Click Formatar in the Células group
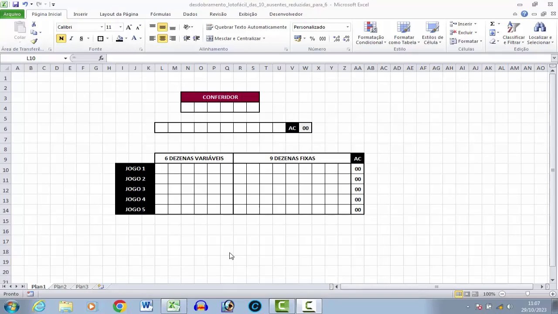Image resolution: width=558 pixels, height=314 pixels. (x=466, y=41)
